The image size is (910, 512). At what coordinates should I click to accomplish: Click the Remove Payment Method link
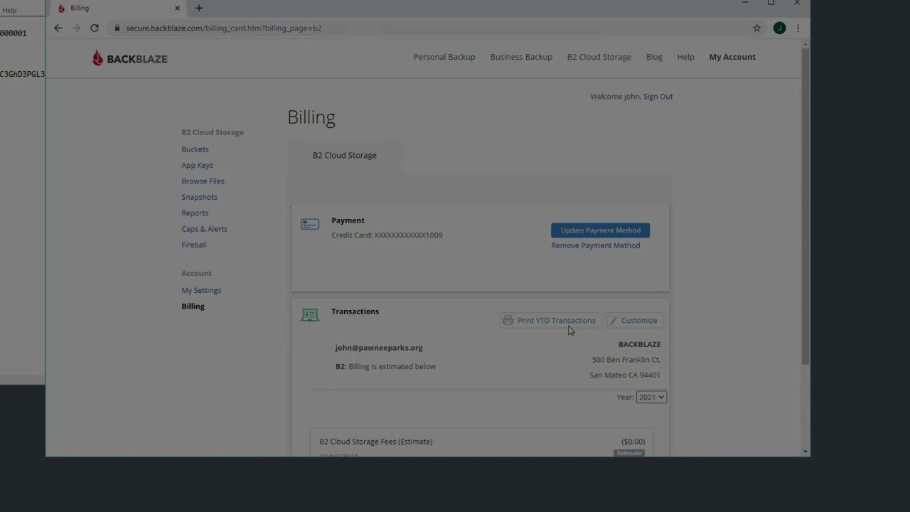pos(596,245)
